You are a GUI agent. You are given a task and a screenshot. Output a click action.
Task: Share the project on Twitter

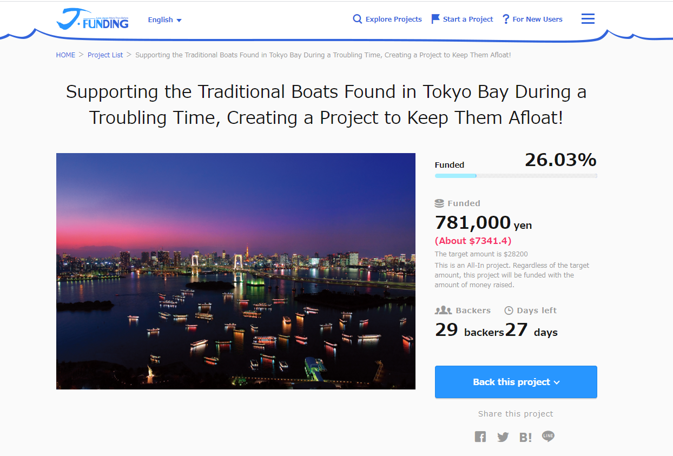pos(503,437)
